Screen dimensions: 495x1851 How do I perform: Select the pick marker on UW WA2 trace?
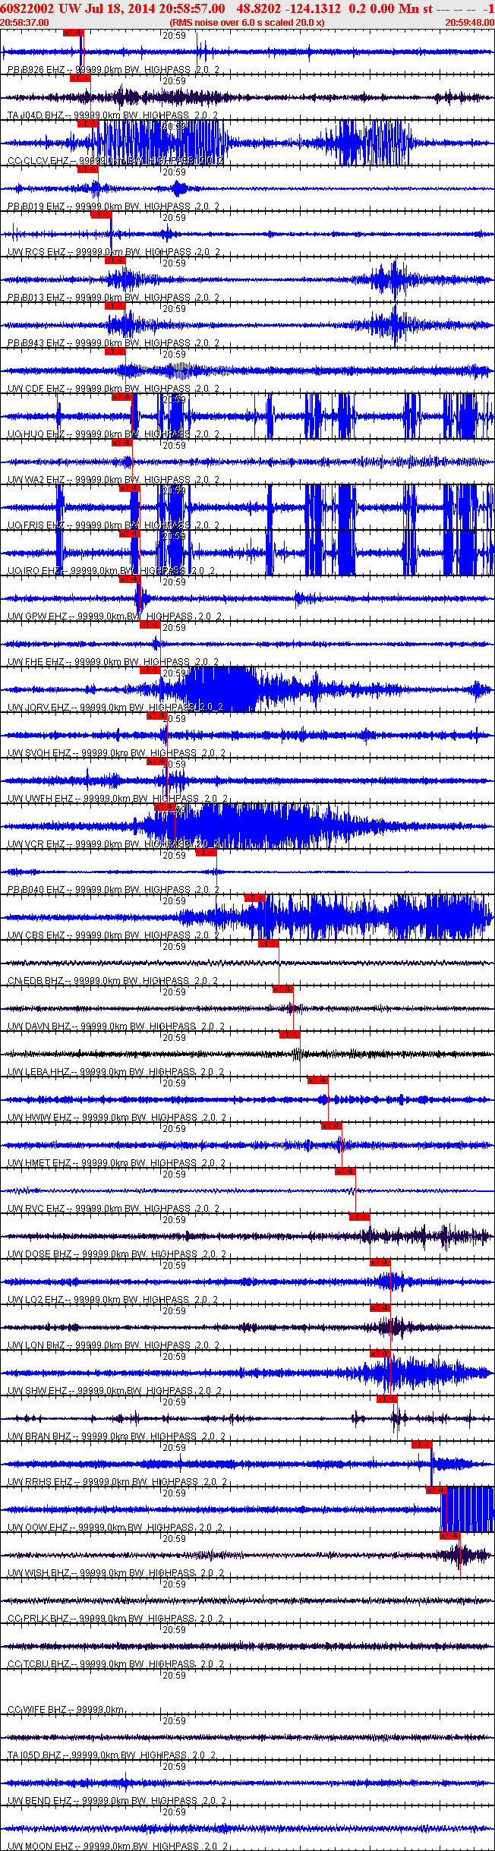tap(121, 443)
